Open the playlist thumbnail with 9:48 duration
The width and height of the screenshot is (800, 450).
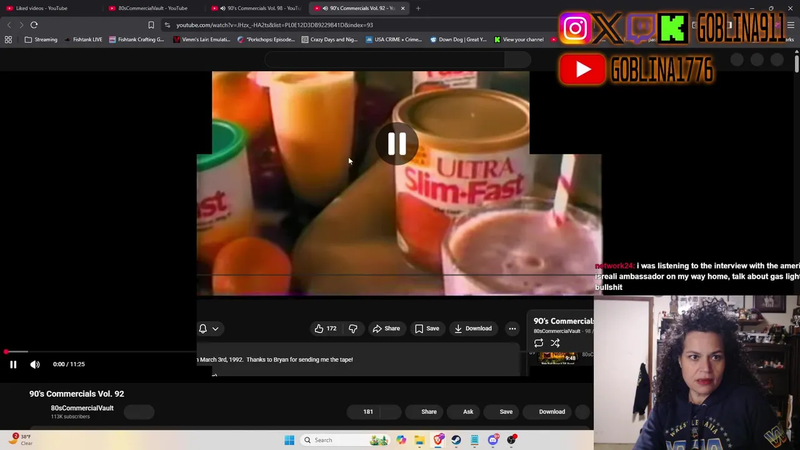pyautogui.click(x=558, y=358)
